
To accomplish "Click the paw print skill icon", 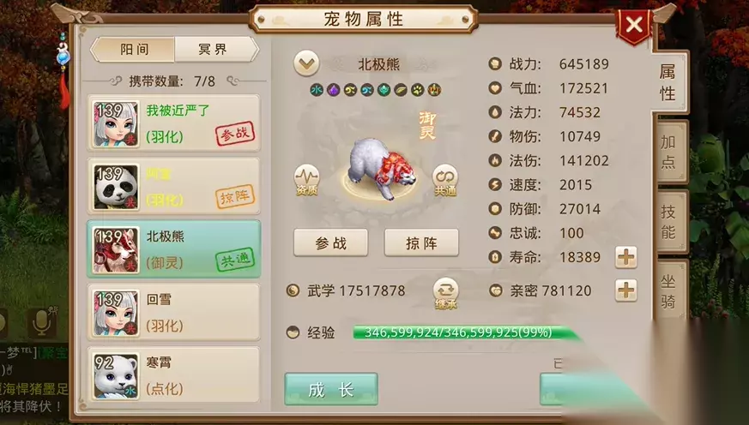I will (418, 90).
